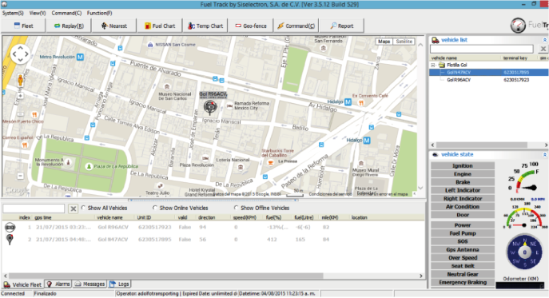The width and height of the screenshot is (549, 298).
Task: Click the map zoom slider plus
Action: [20, 96]
